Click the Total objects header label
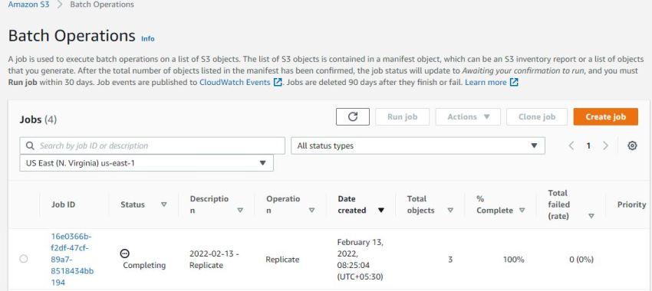652x291 pixels. point(420,204)
